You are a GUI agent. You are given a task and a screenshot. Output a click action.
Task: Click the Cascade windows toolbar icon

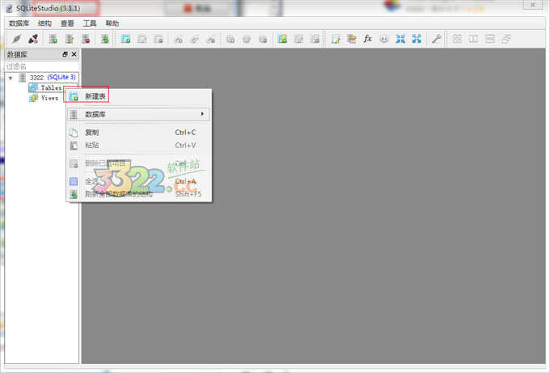(506, 39)
